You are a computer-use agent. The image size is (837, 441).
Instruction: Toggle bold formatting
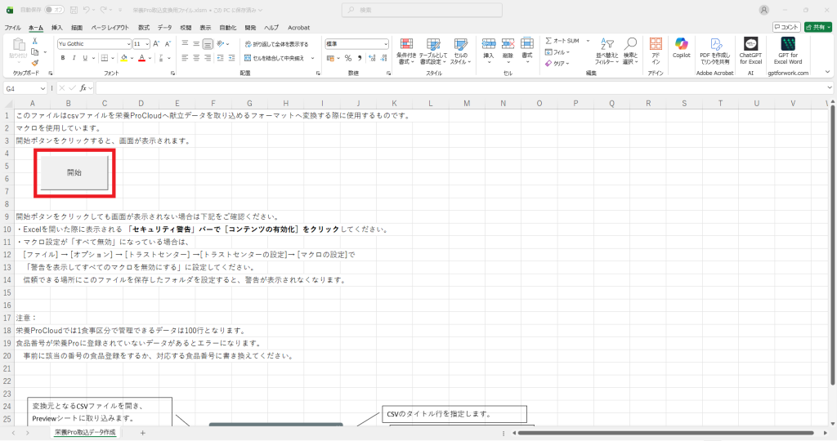[x=62, y=58]
